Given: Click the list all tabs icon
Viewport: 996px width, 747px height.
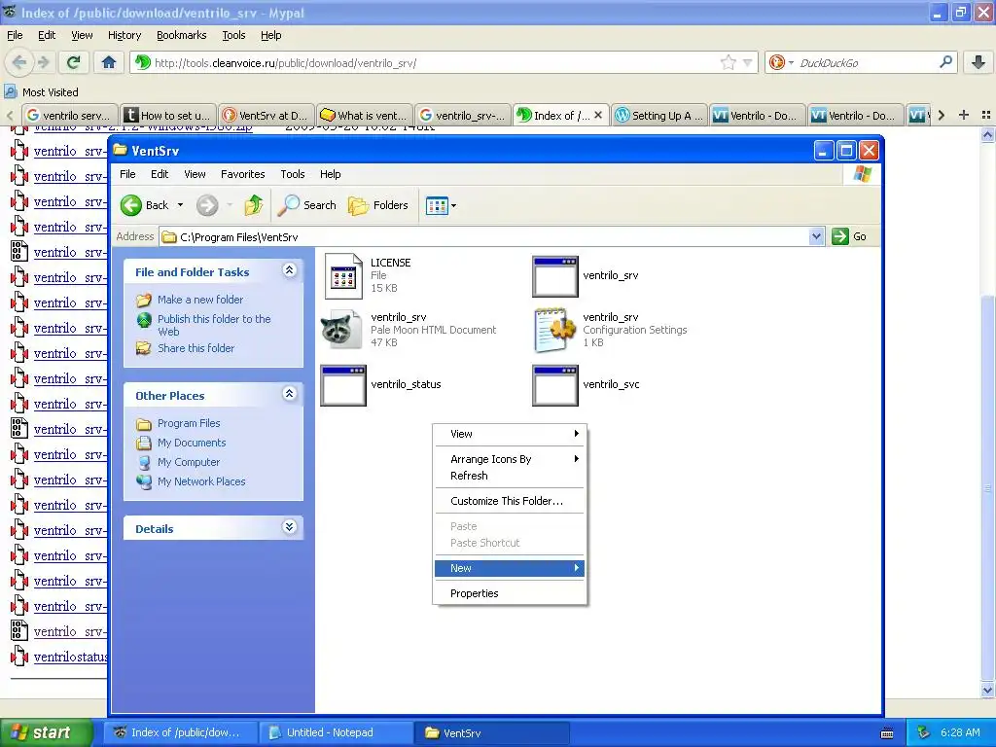Looking at the screenshot, I should click(986, 115).
